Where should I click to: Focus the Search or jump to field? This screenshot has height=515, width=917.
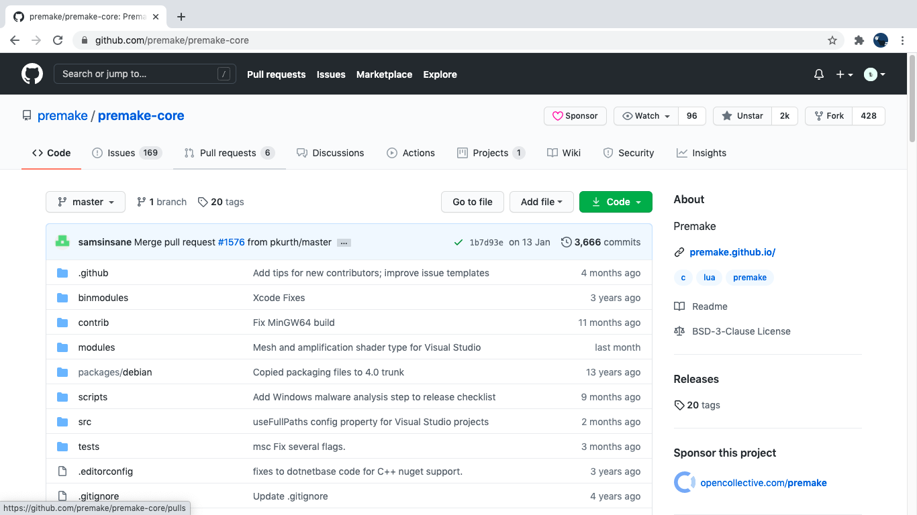[145, 74]
